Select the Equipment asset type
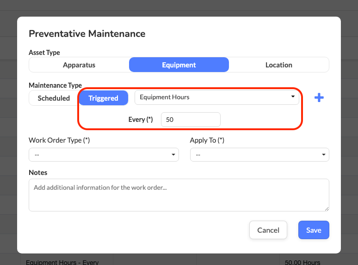The image size is (358, 265). [x=179, y=65]
